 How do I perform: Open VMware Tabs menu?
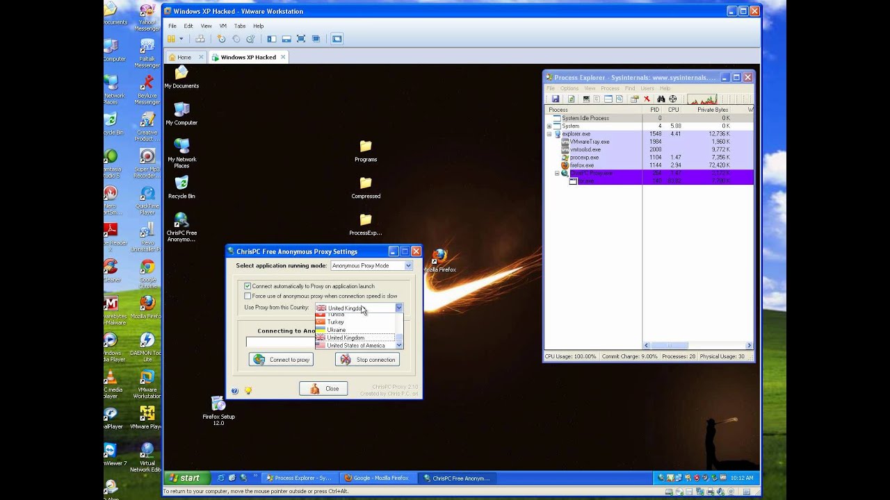(240, 26)
